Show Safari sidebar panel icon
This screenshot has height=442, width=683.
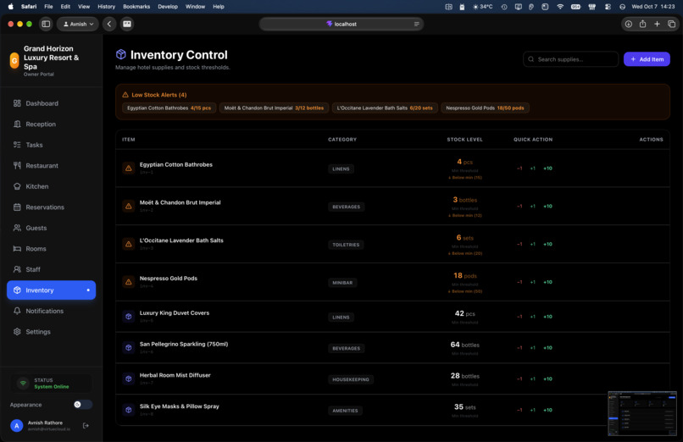46,24
